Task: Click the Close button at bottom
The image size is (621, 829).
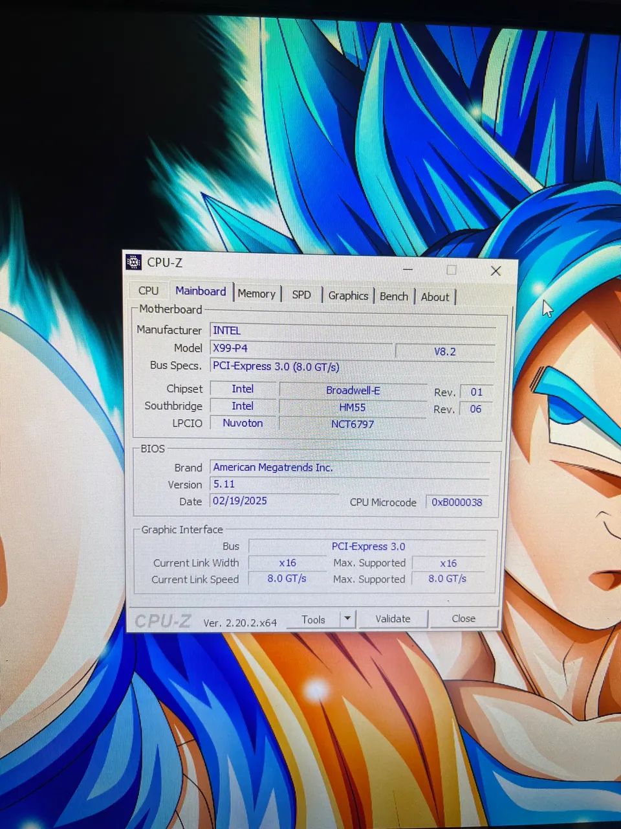Action: pos(463,619)
